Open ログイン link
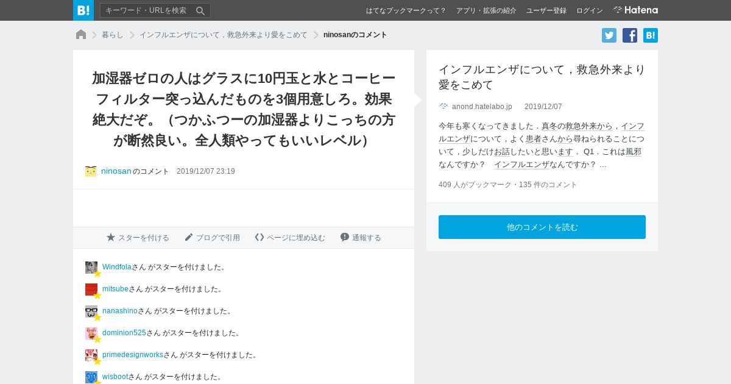The height and width of the screenshot is (384, 731). coord(590,10)
